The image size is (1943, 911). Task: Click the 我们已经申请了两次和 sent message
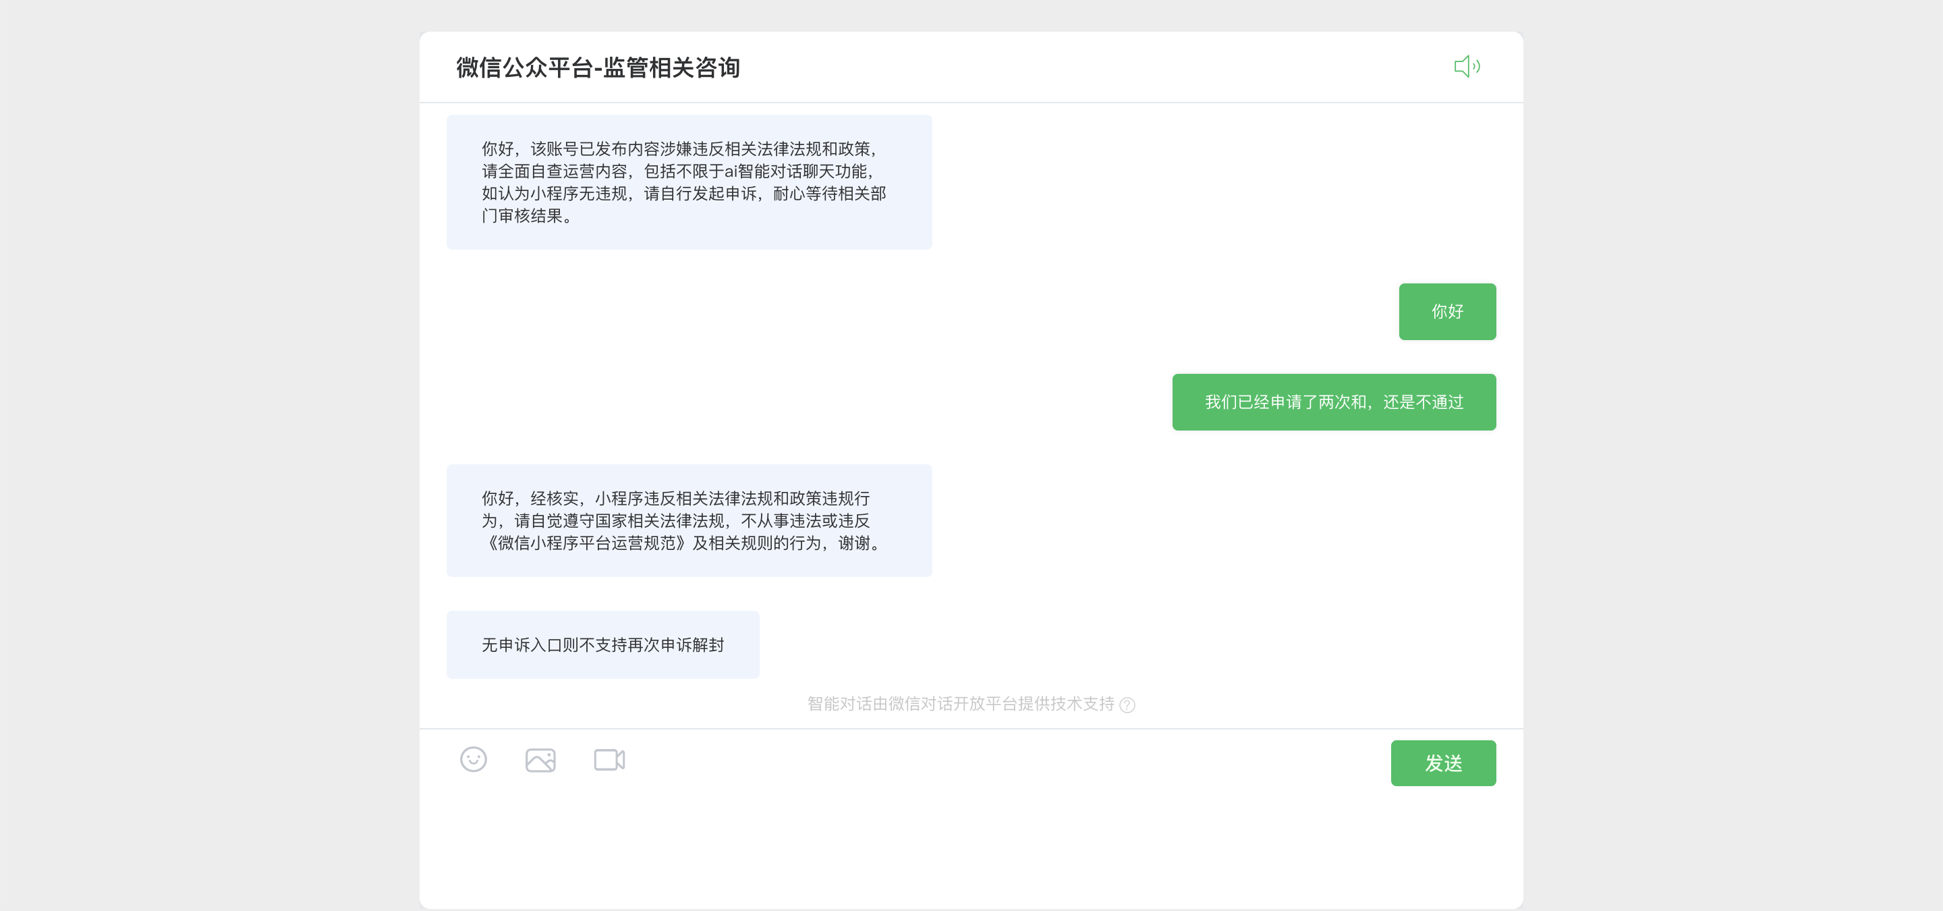pyautogui.click(x=1333, y=402)
